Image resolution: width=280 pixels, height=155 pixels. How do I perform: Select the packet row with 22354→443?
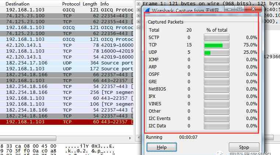pos(67,16)
